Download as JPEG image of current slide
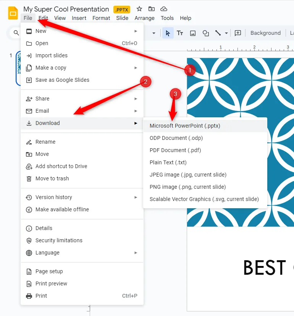 click(205, 175)
